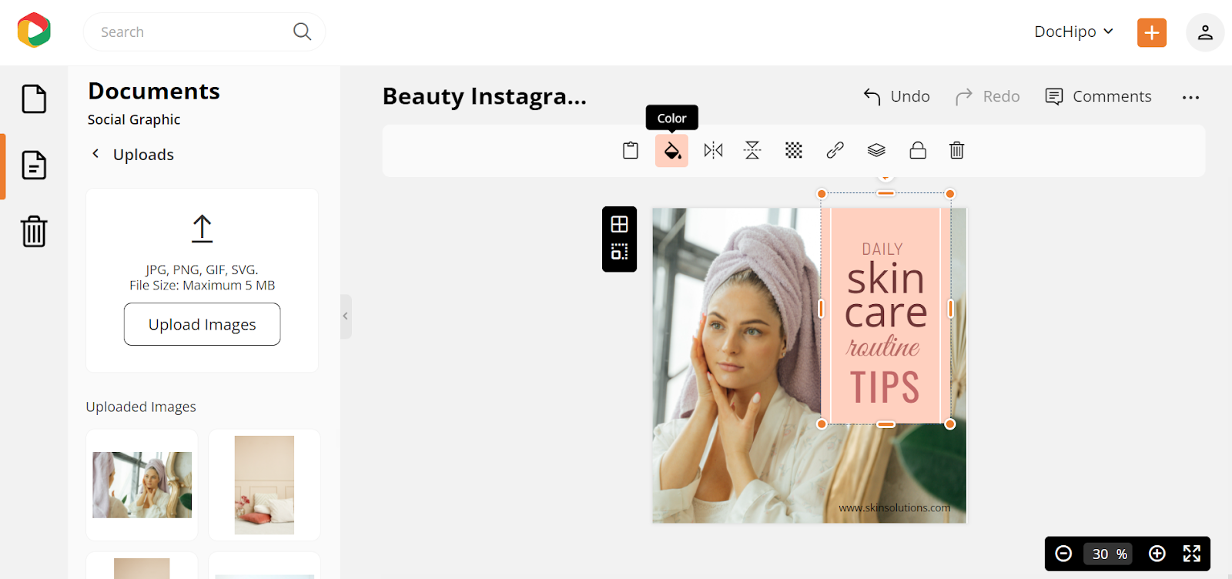Click the search magnifier icon
This screenshot has height=579, width=1232.
point(302,32)
